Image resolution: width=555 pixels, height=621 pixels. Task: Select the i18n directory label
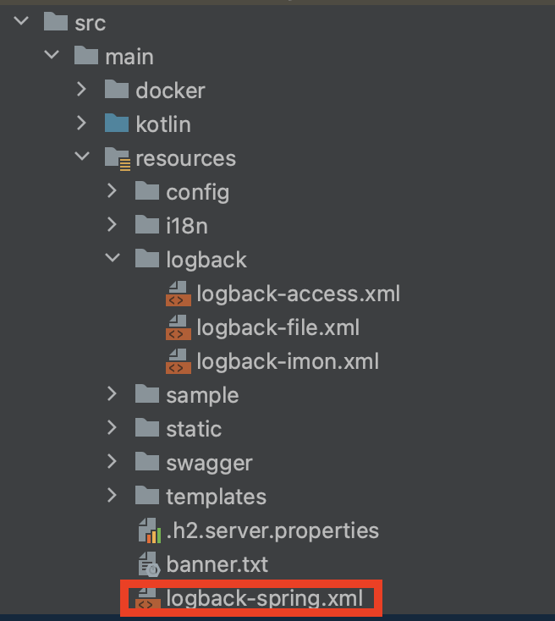(187, 226)
